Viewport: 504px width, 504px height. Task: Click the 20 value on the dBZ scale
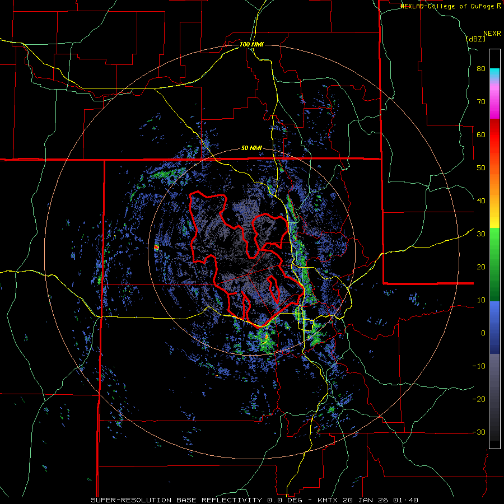[x=481, y=267]
